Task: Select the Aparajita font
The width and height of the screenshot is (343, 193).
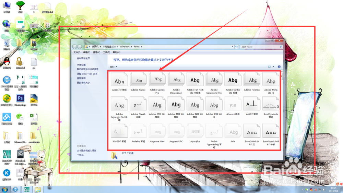Action: (x=195, y=133)
